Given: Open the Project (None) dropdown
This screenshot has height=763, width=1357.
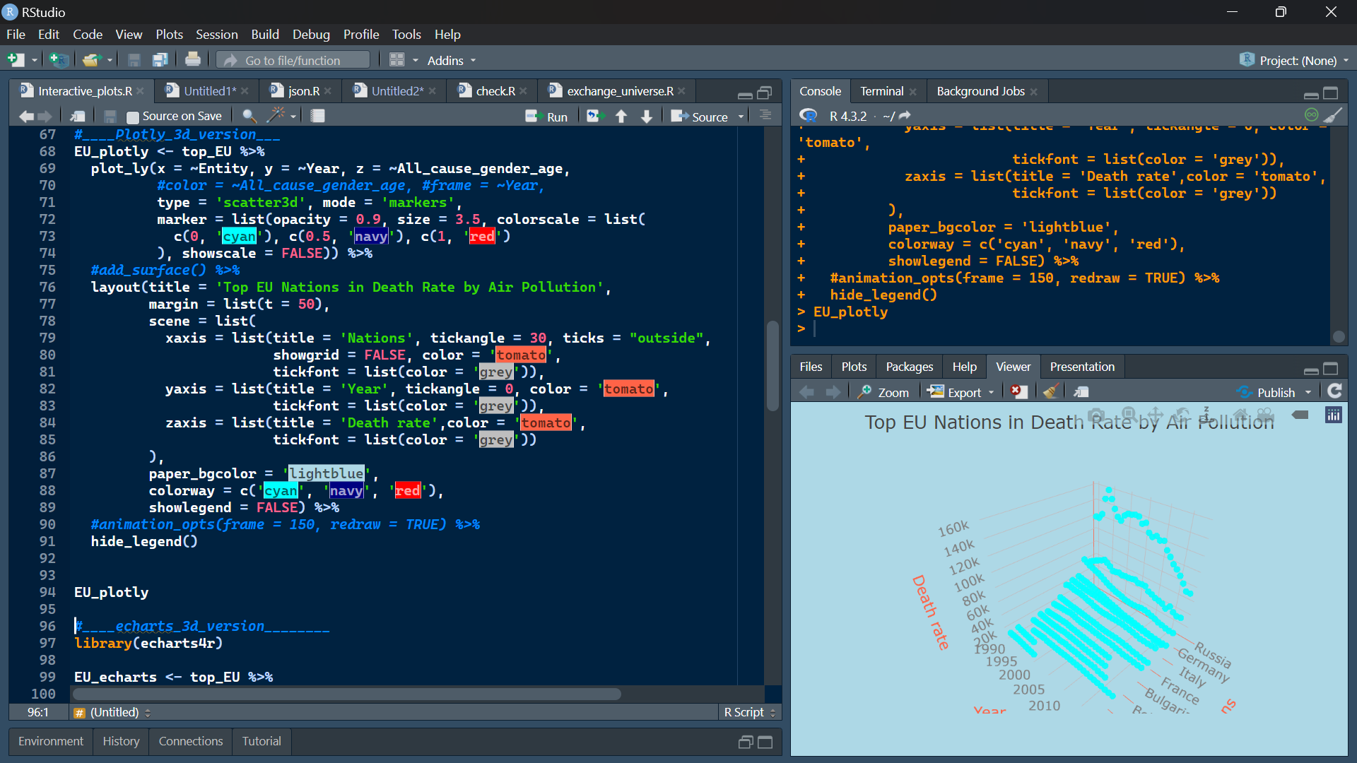Looking at the screenshot, I should click(x=1297, y=61).
